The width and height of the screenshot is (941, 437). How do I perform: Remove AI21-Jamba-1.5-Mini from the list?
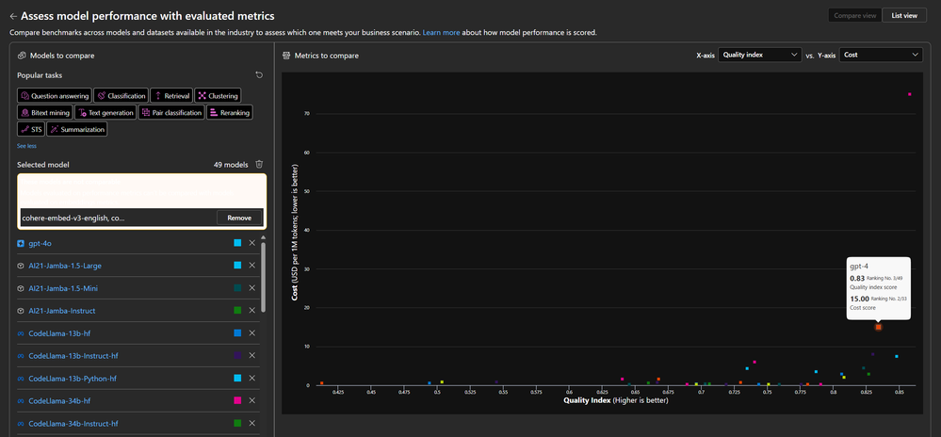coord(252,288)
